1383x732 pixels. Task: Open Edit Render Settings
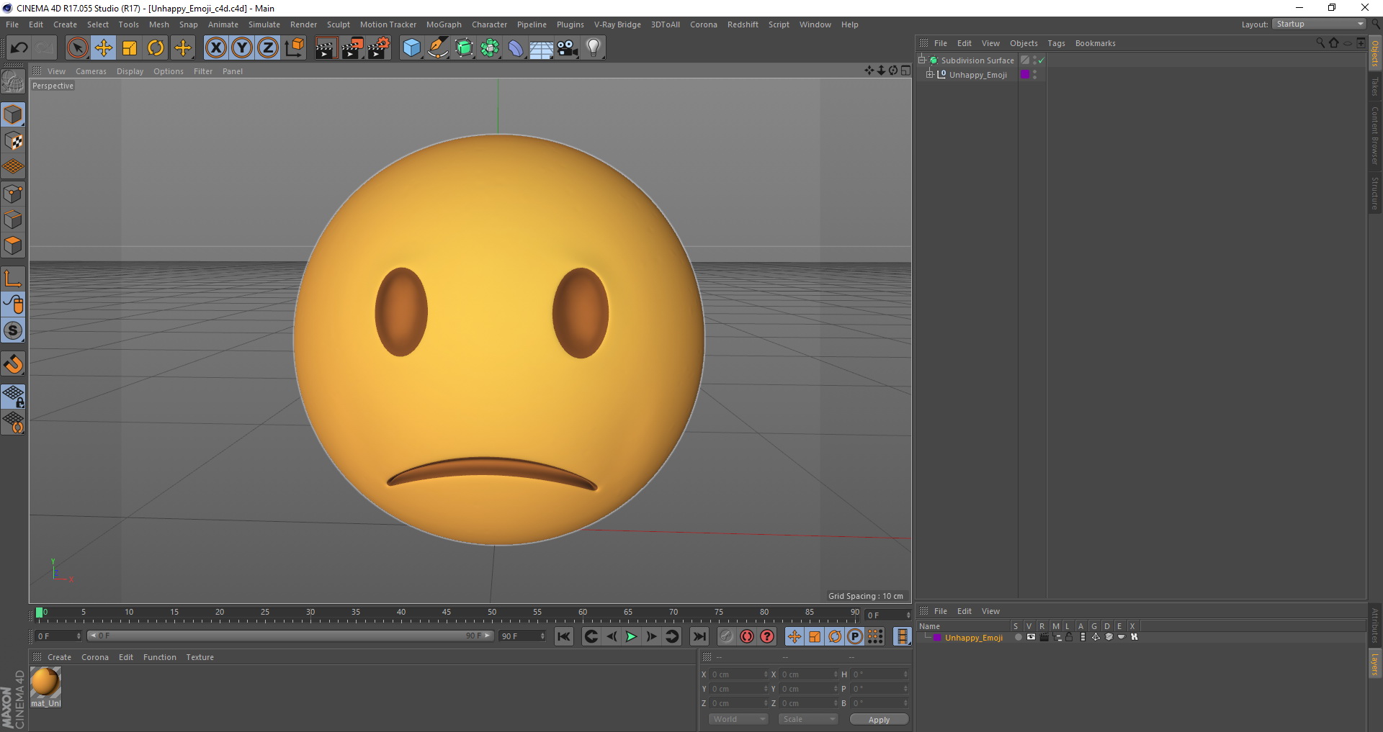click(x=379, y=48)
